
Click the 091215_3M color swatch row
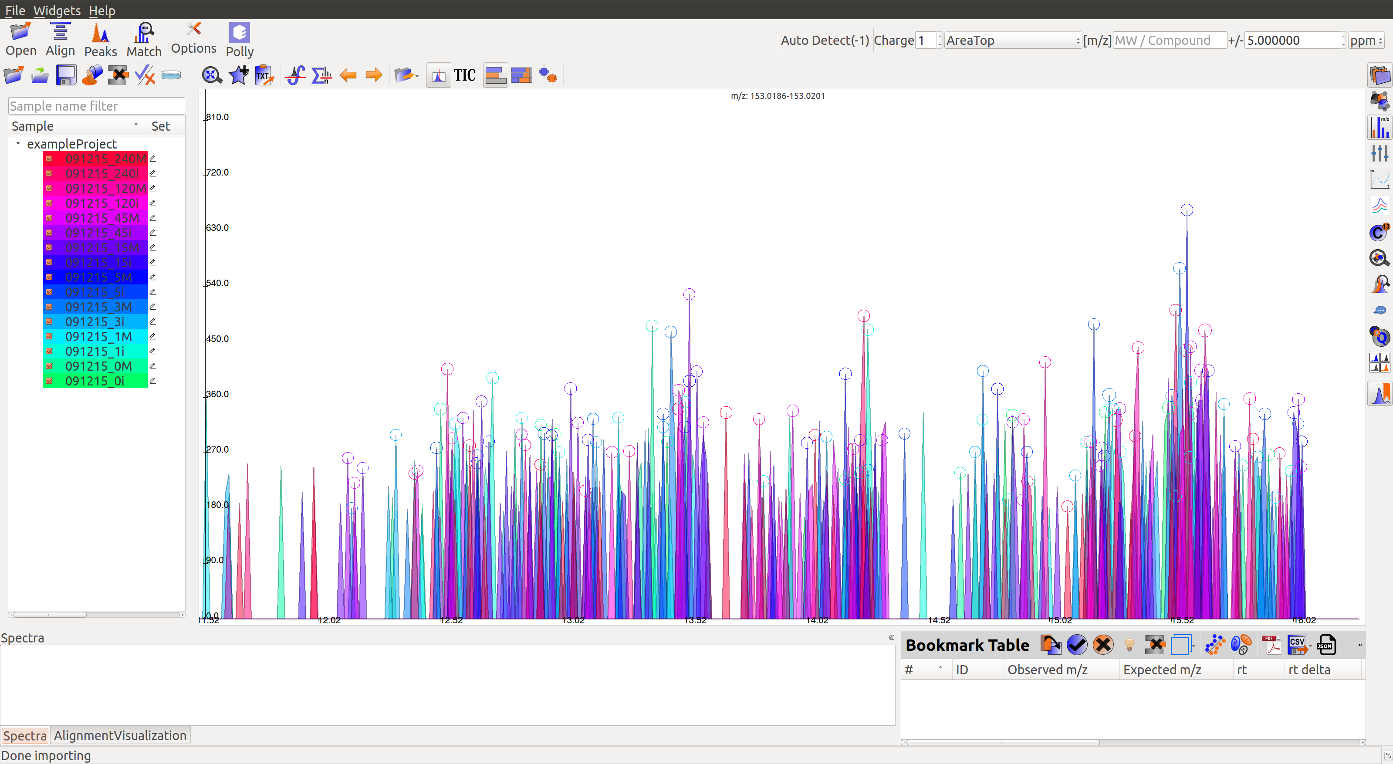point(96,307)
